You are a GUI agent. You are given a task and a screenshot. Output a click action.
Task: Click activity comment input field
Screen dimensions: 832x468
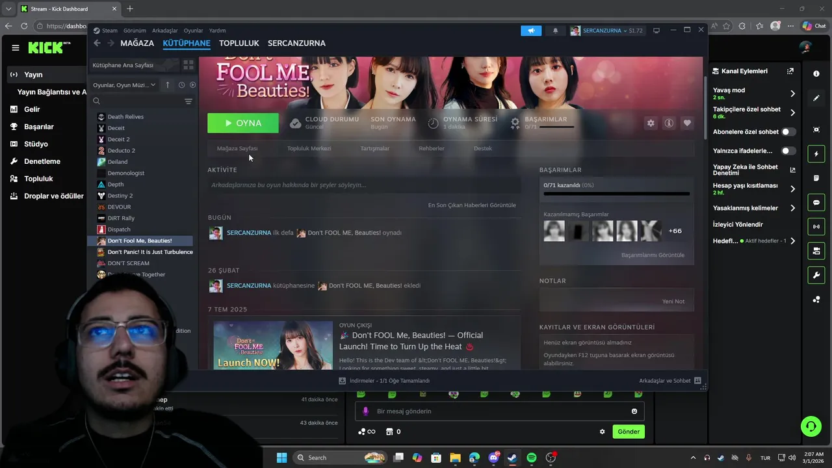(x=364, y=185)
